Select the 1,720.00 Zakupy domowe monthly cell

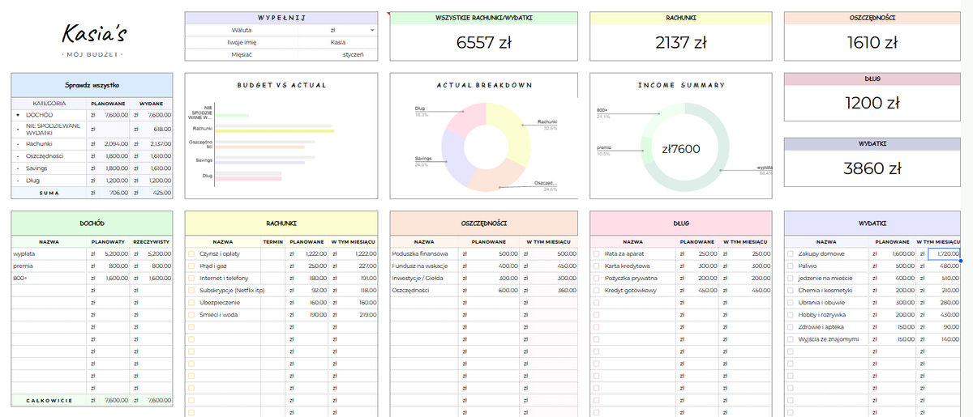point(945,253)
